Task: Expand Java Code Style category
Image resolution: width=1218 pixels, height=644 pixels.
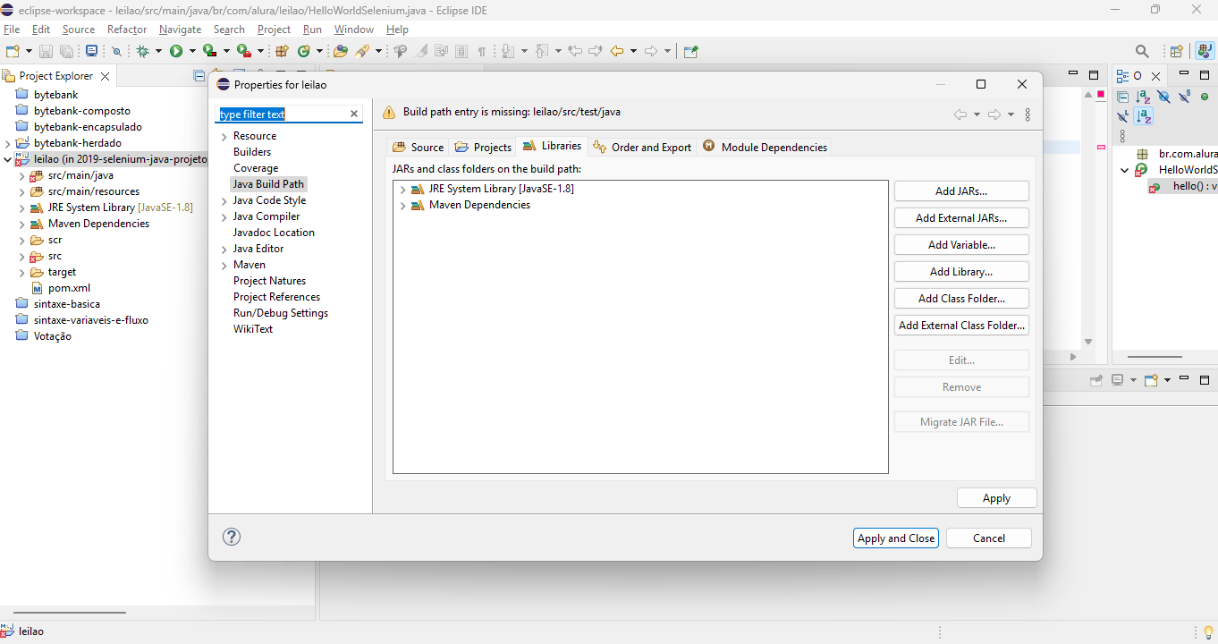Action: point(224,201)
